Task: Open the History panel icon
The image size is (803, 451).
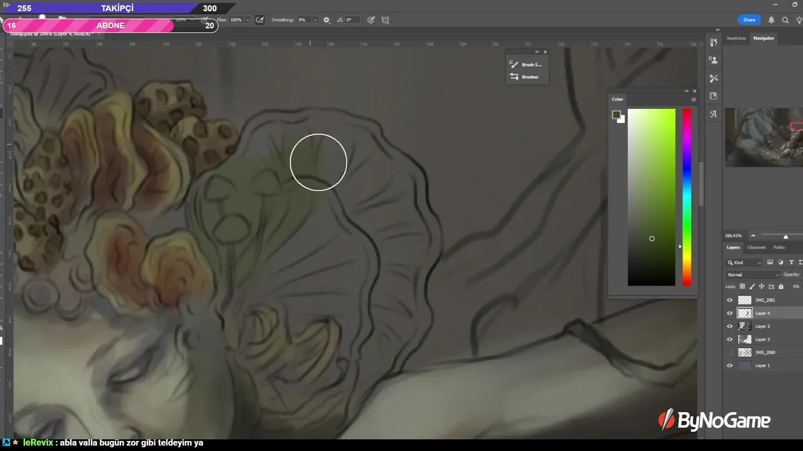Action: click(713, 42)
